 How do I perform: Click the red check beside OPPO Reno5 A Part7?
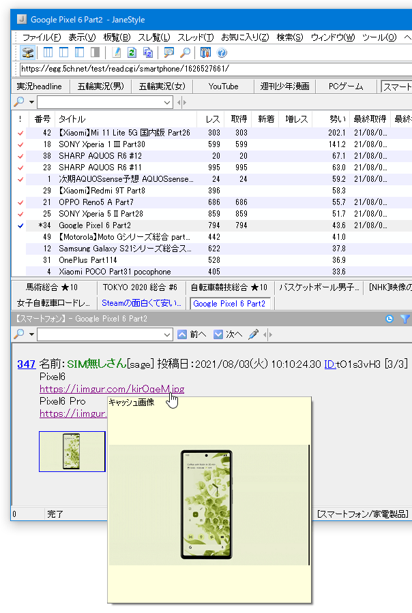click(x=20, y=202)
